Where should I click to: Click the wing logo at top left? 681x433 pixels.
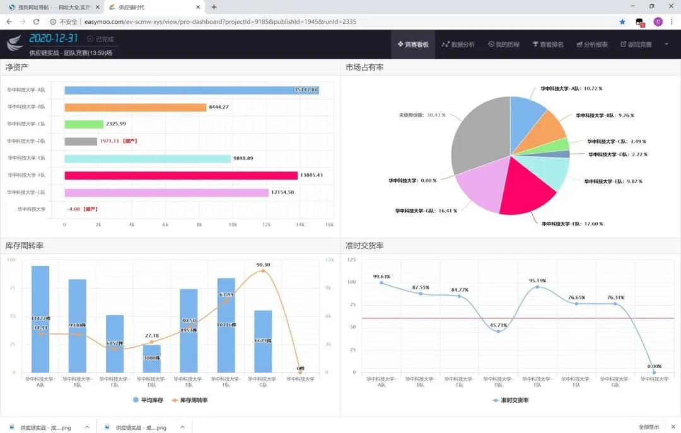coord(15,43)
